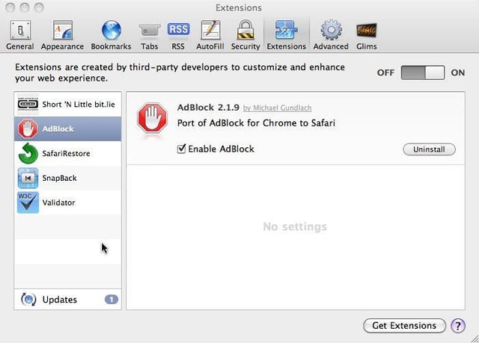Click the W3C Validator icon

point(28,203)
